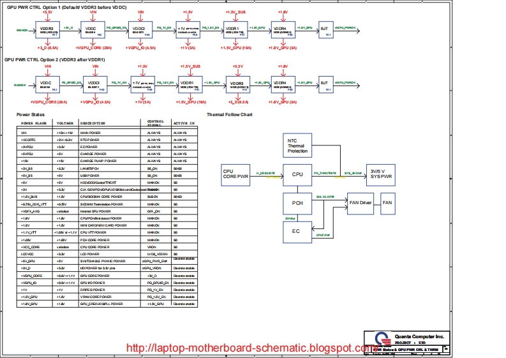The image size is (506, 358).
Task: Select the FAN Driver block
Action: click(x=360, y=203)
